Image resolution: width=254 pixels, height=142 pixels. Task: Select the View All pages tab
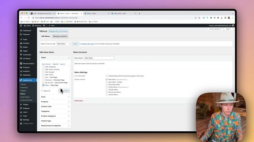click(56, 64)
